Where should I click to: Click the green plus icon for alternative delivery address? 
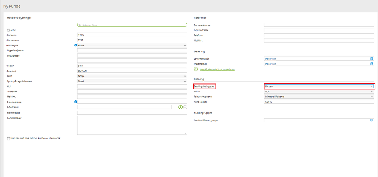(196, 69)
